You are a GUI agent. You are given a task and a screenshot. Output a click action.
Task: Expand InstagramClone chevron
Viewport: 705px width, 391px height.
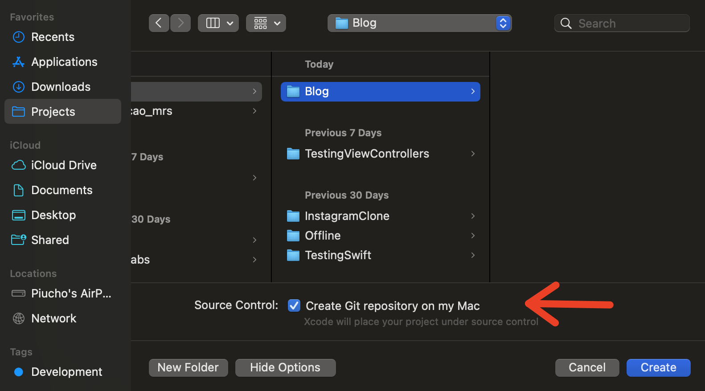pos(473,216)
